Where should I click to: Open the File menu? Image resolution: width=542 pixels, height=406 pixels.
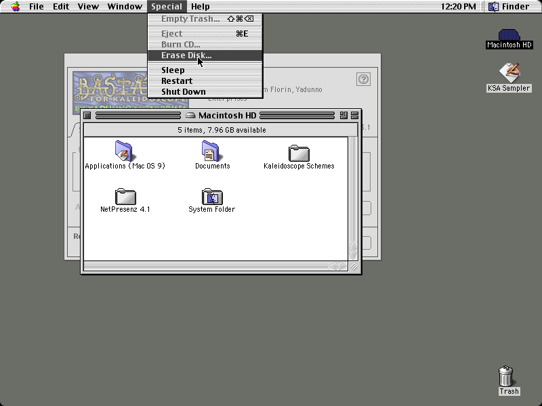point(37,6)
